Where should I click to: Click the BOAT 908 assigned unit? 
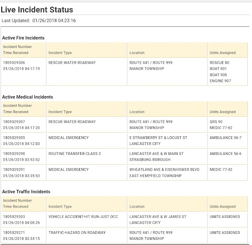point(219,75)
